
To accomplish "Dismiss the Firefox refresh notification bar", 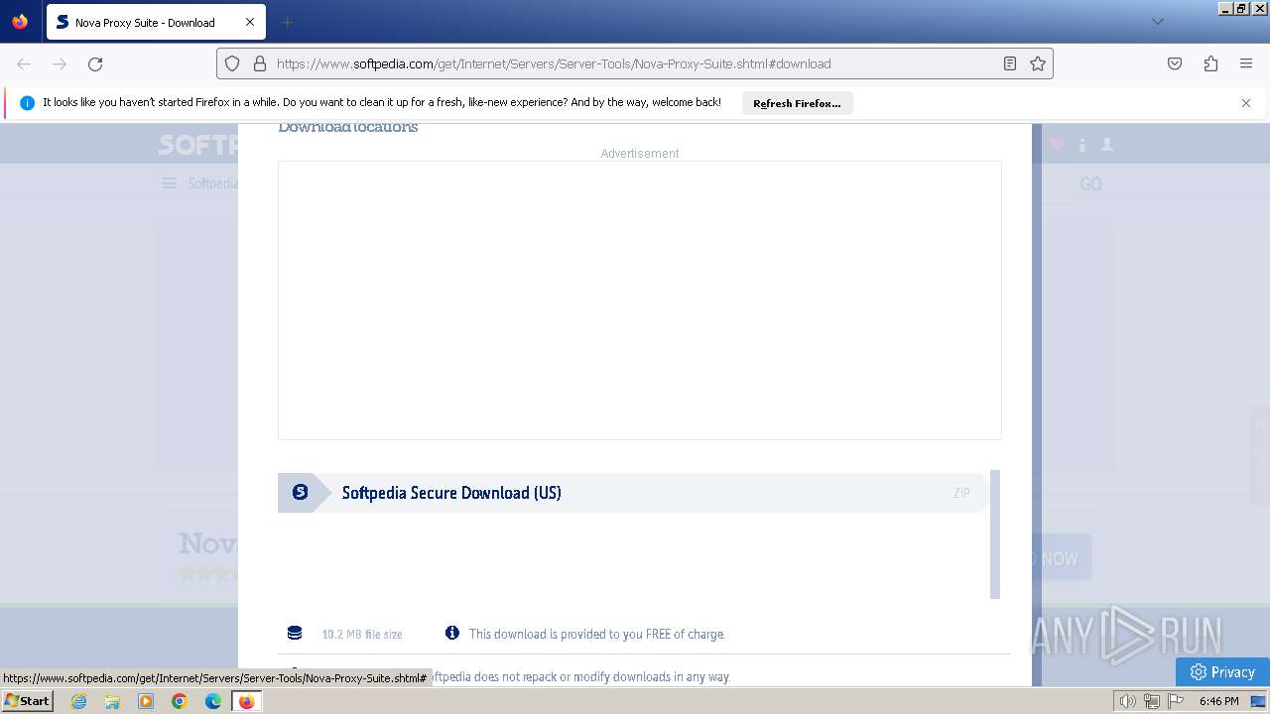I will pos(1246,103).
